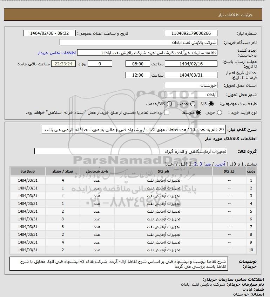The image size is (270, 297).
Task: Click the requester field فاطمه سایبان خیرآبادی
Action: click(x=147, y=52)
